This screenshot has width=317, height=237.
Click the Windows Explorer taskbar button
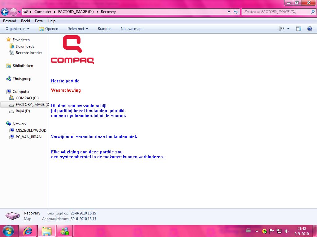click(x=47, y=231)
